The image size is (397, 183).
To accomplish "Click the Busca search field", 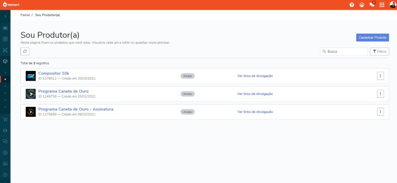I will tap(344, 51).
